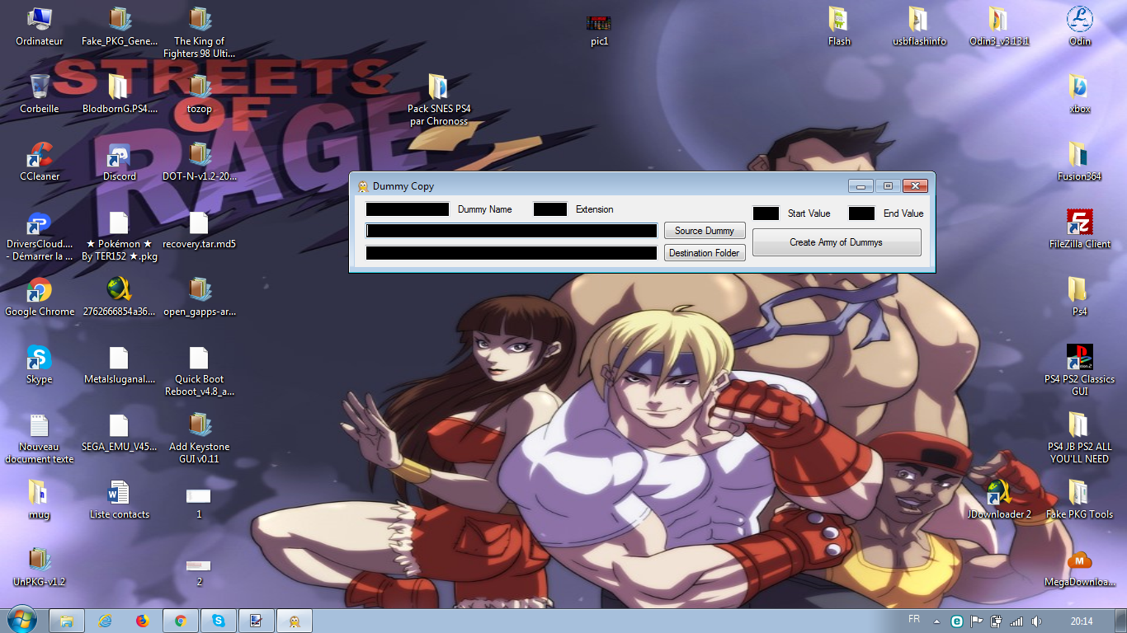Click the Destination Folder button

[705, 253]
